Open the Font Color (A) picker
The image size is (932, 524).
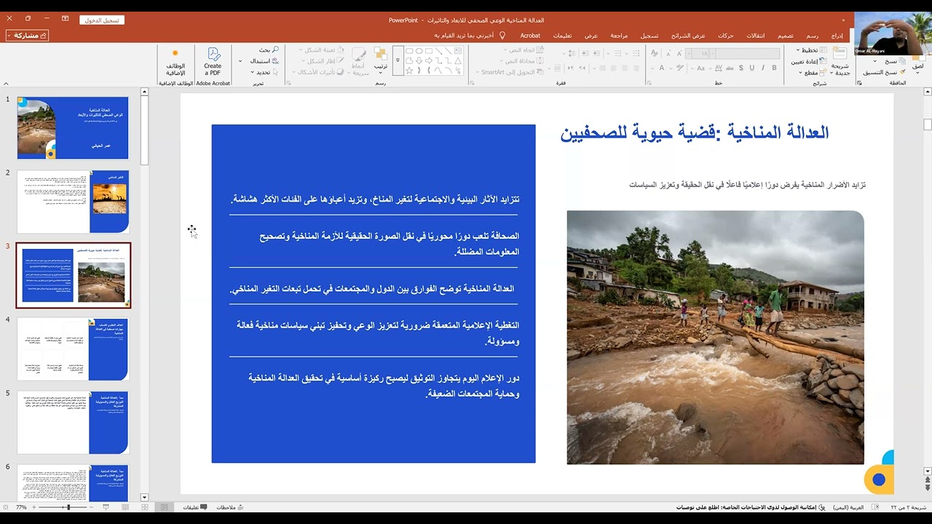pos(661,68)
